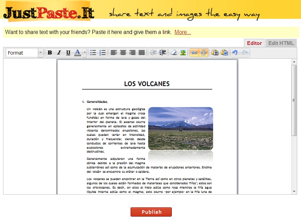Justify the text fully
The height and width of the screenshot is (220, 301).
point(142,53)
